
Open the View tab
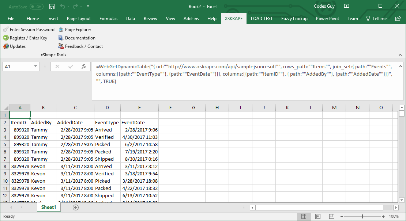(x=170, y=18)
